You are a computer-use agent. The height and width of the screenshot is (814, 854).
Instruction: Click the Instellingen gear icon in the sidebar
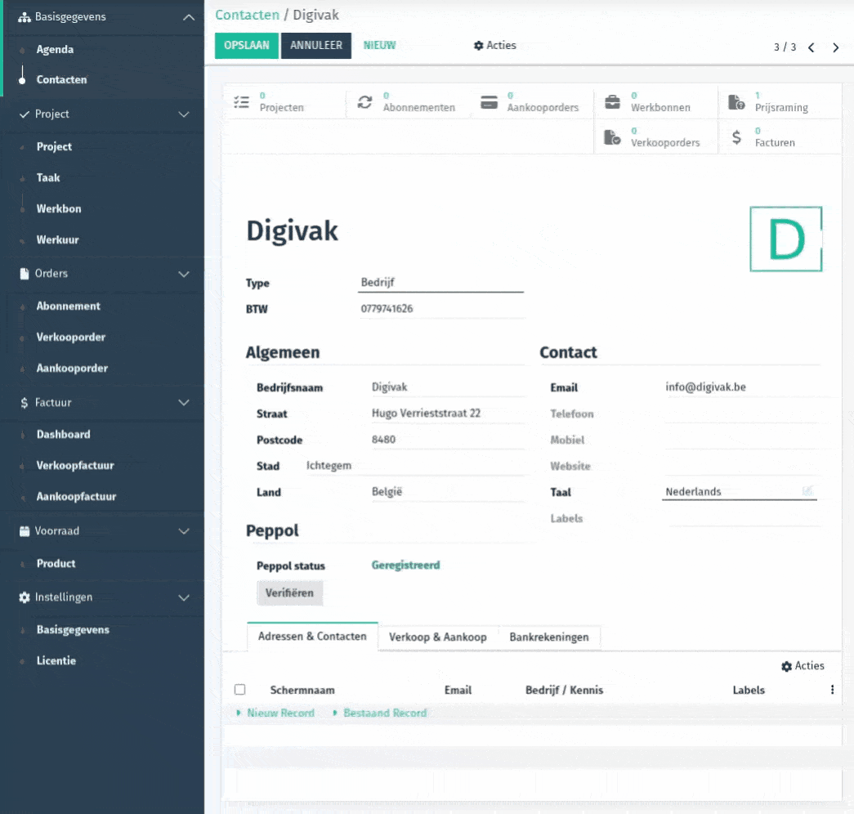click(x=24, y=597)
